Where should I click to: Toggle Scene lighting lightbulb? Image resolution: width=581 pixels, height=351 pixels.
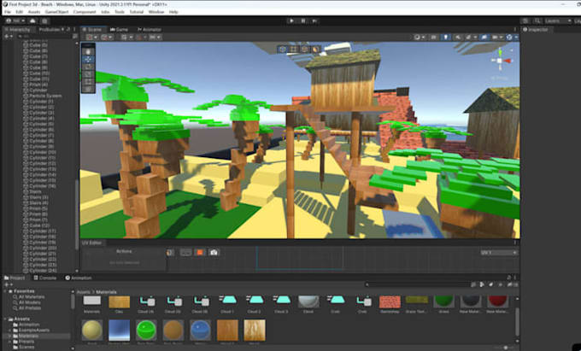[446, 37]
